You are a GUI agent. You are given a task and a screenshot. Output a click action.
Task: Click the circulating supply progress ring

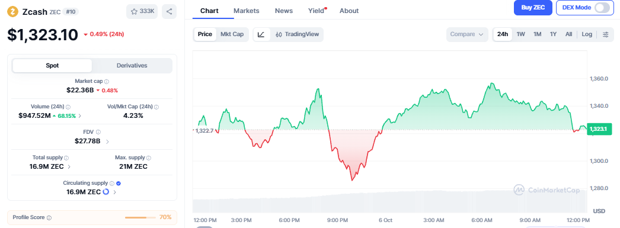(106, 192)
